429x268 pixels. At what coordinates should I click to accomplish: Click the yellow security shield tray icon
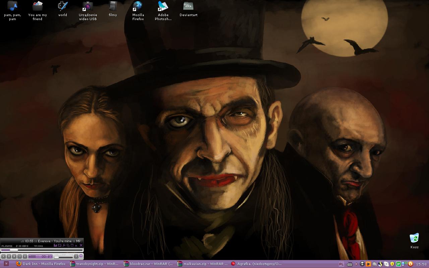(x=392, y=264)
